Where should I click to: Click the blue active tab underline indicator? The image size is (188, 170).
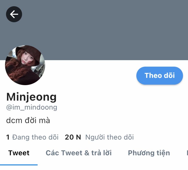19,165
